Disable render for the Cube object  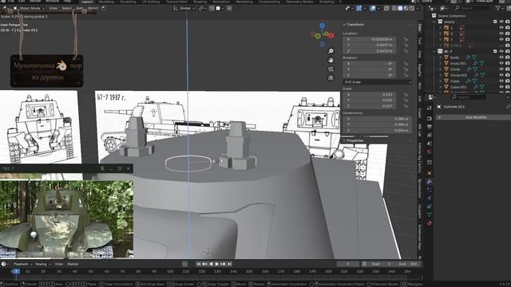pyautogui.click(x=508, y=81)
